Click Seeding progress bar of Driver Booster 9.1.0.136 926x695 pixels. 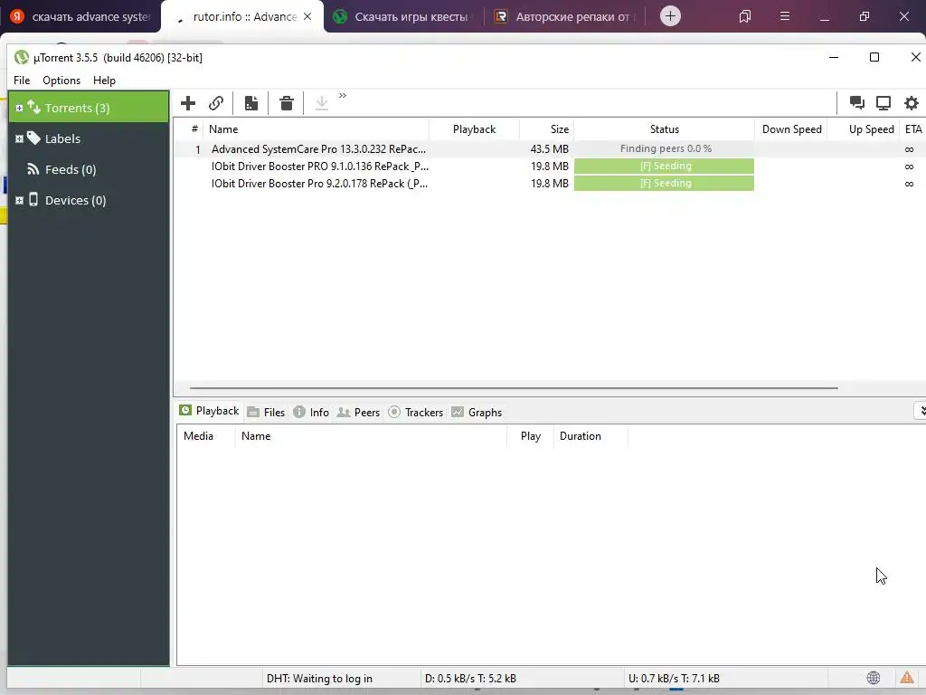pos(665,167)
